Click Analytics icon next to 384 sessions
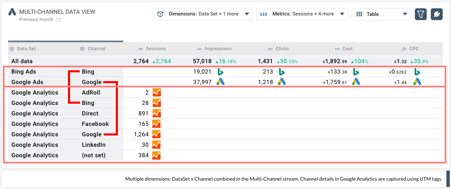The width and height of the screenshot is (451, 189). click(156, 155)
